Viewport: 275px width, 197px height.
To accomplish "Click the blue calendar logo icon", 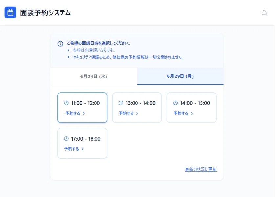I will tap(11, 12).
